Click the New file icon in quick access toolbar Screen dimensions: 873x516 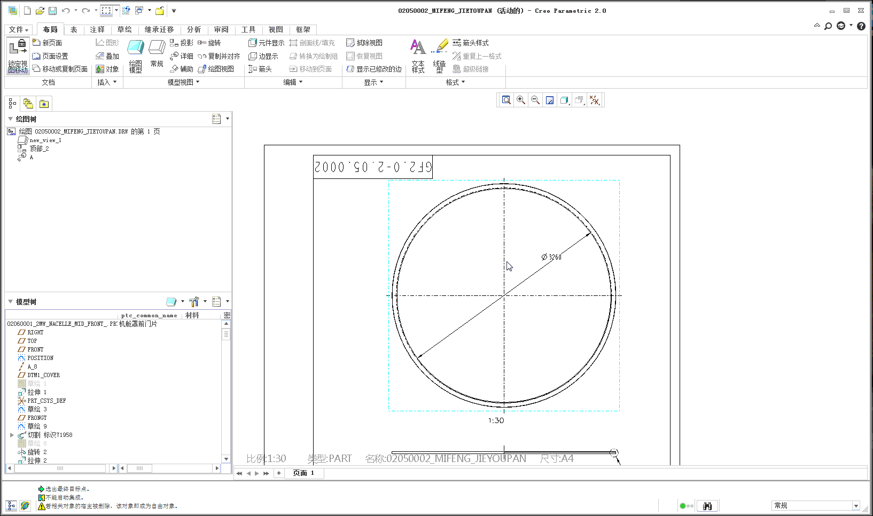coord(27,11)
